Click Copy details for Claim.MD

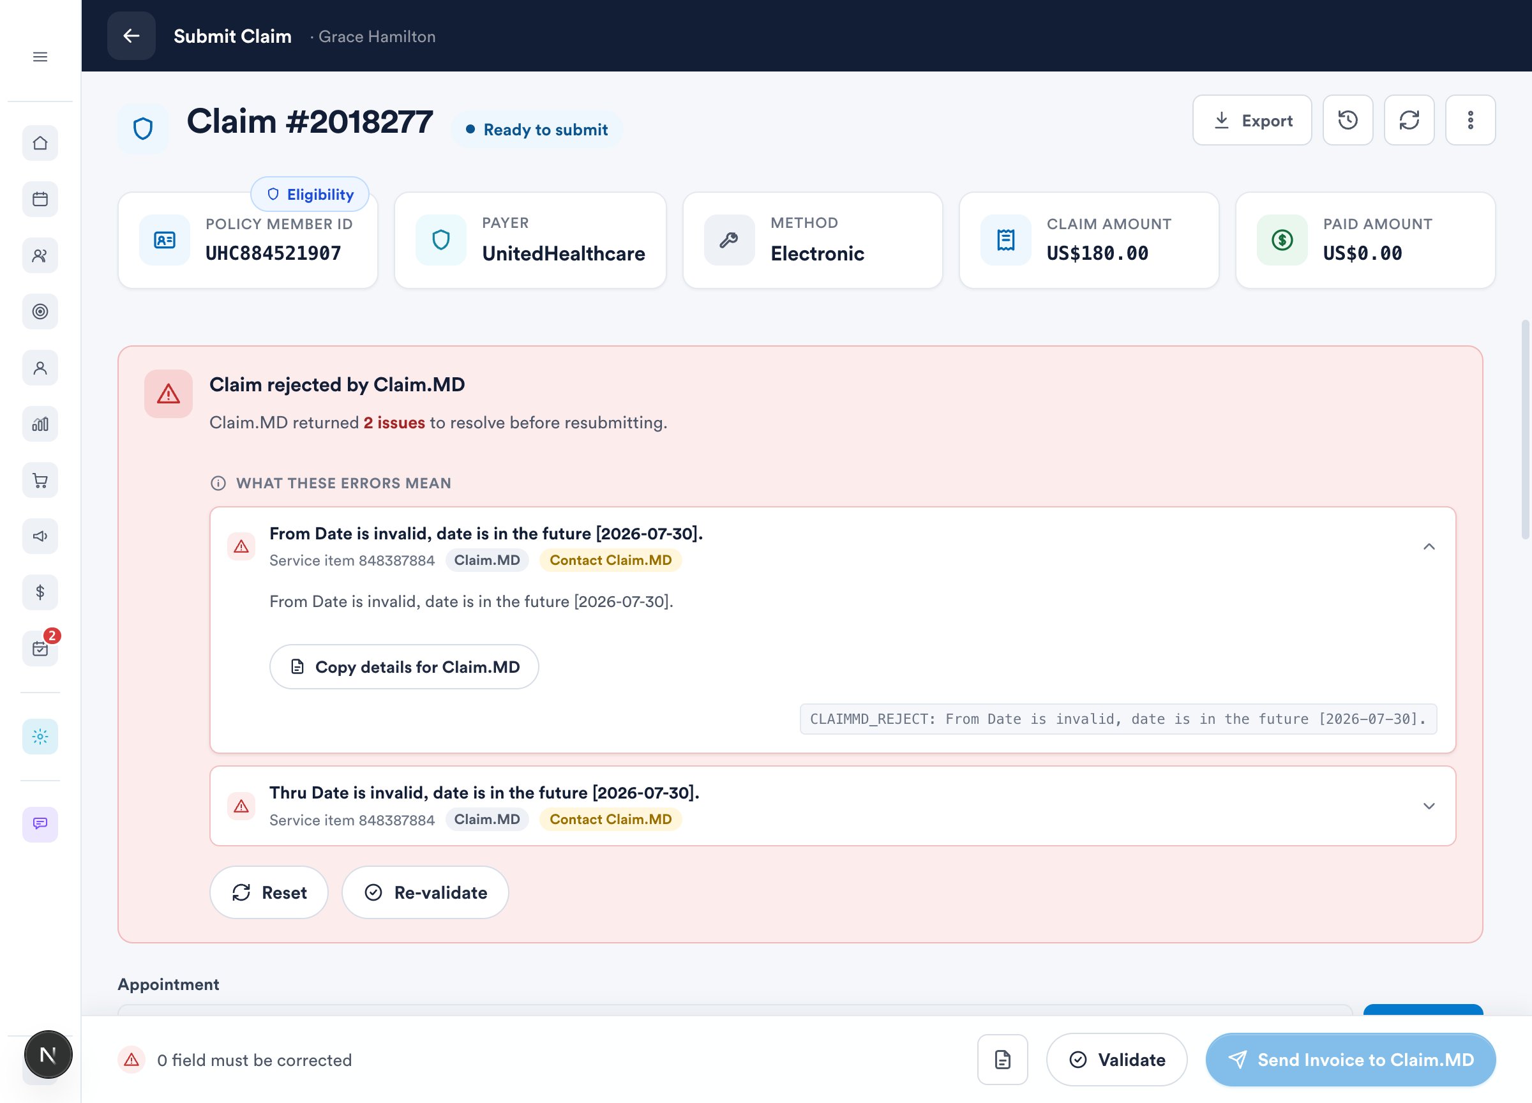coord(404,666)
